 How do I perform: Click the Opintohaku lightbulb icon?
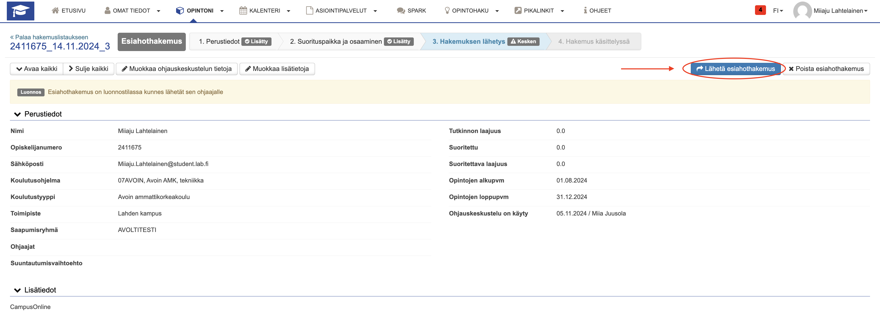447,10
